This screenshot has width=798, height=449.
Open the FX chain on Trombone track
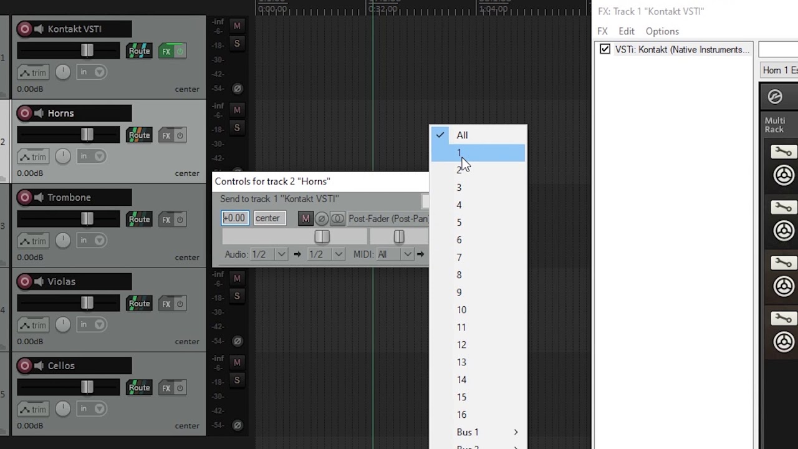166,220
